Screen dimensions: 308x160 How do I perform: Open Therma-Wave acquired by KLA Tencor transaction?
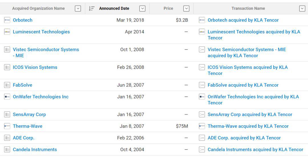[248, 126]
